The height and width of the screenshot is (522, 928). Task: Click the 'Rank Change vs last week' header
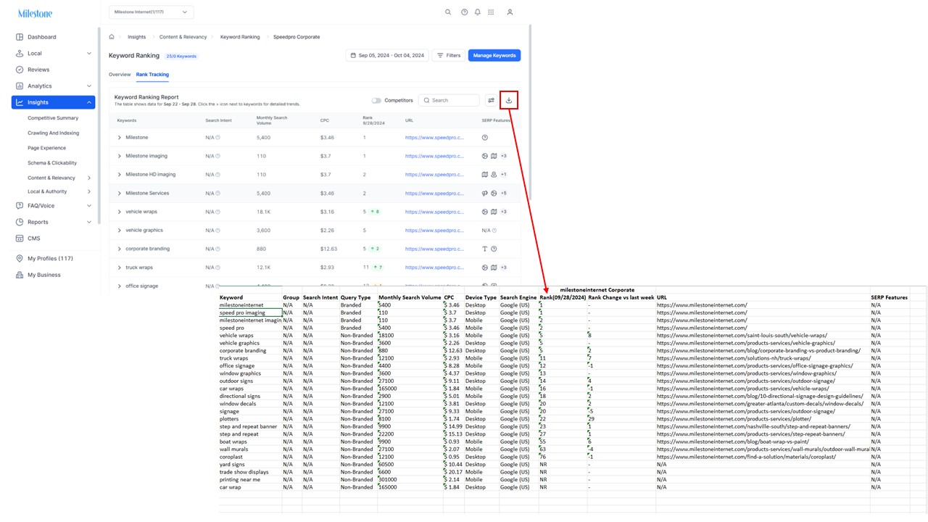pos(621,297)
